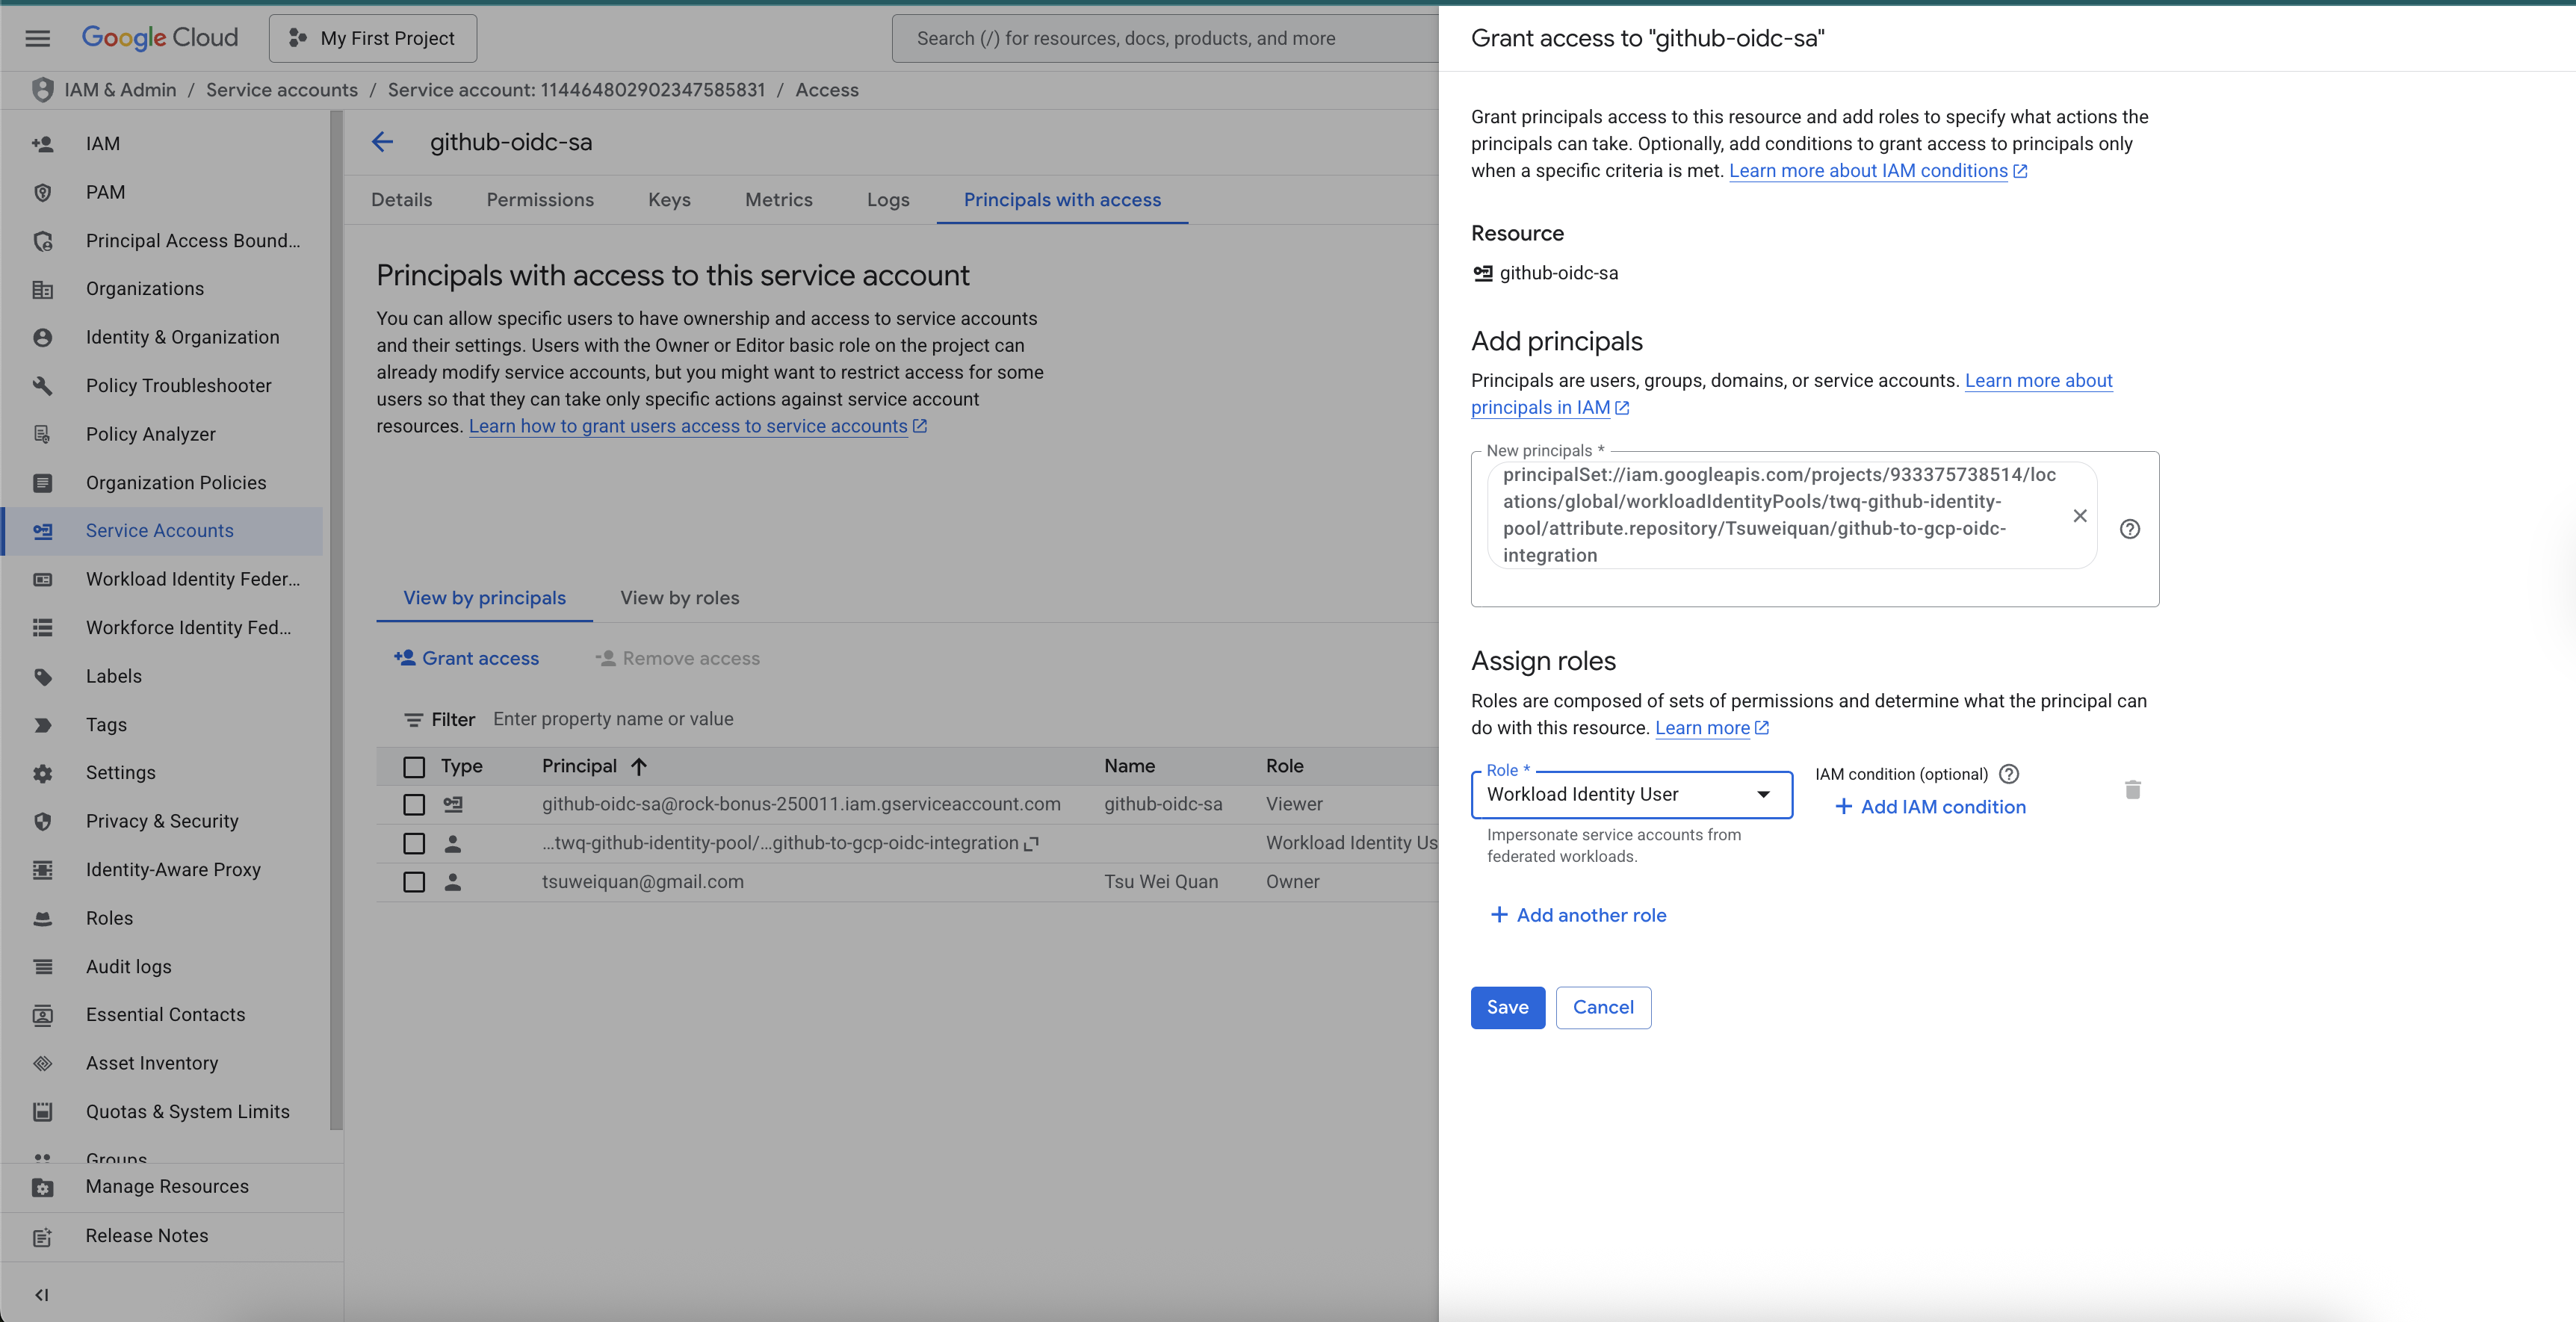The image size is (2576, 1322).
Task: Expand the truncated twq-github-identity-pool principal
Action: click(1031, 843)
